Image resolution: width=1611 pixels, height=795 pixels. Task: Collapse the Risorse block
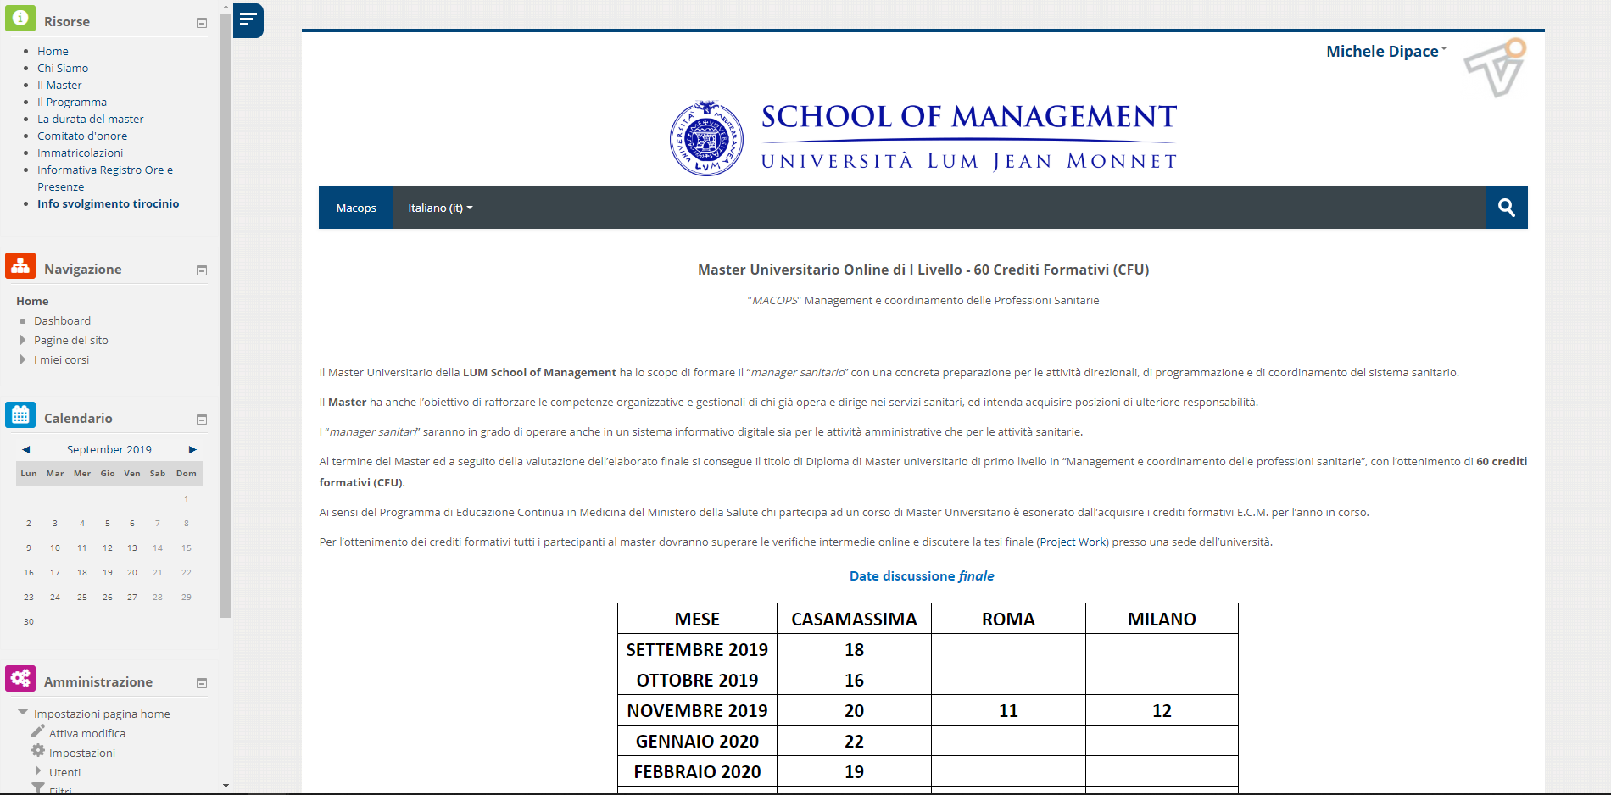202,23
